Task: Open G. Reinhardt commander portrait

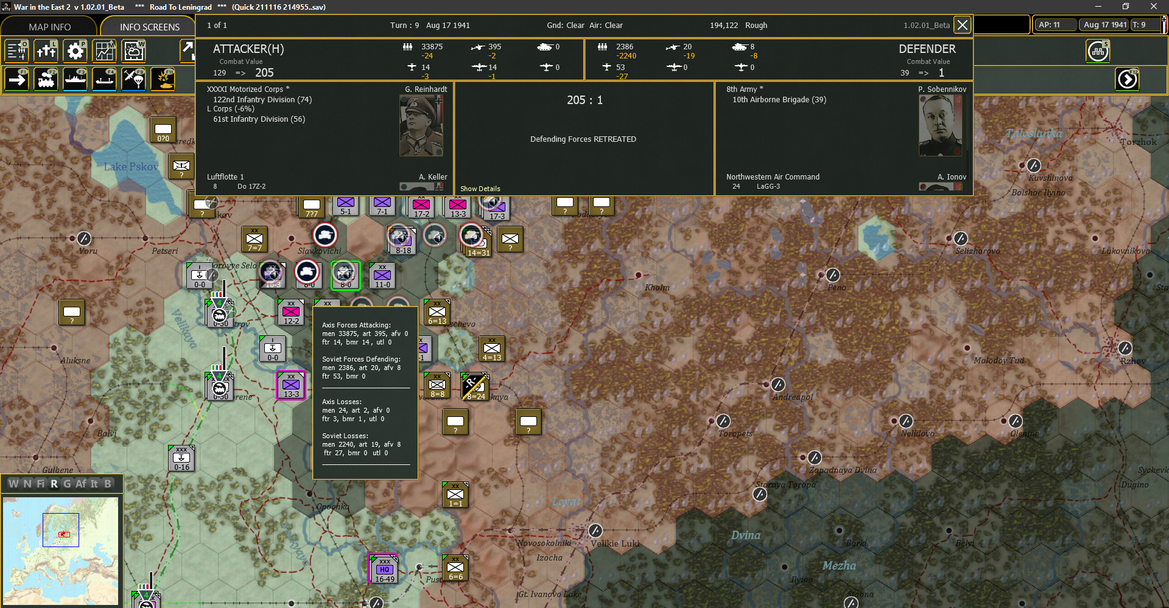Action: coord(421,125)
